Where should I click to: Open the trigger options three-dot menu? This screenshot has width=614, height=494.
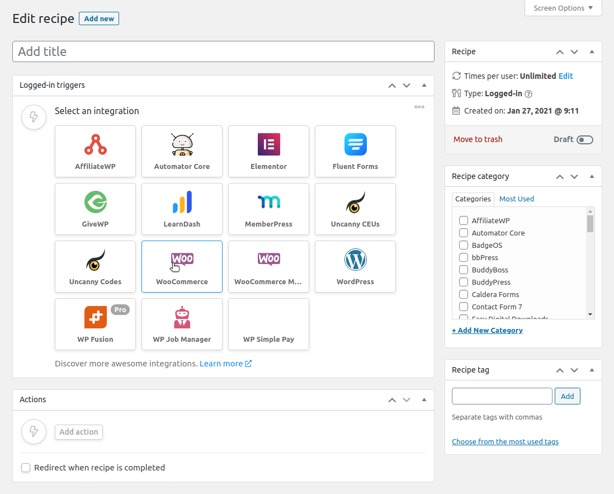(x=419, y=107)
